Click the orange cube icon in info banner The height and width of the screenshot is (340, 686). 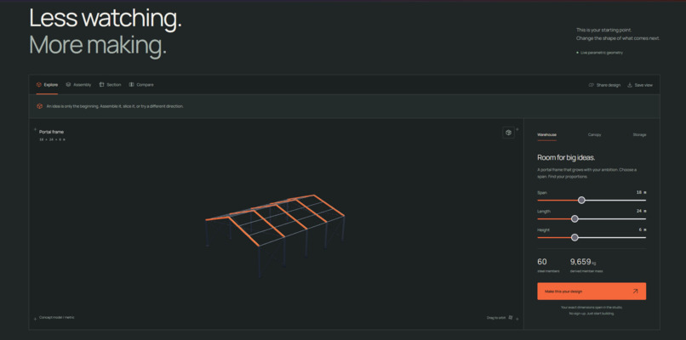(39, 106)
